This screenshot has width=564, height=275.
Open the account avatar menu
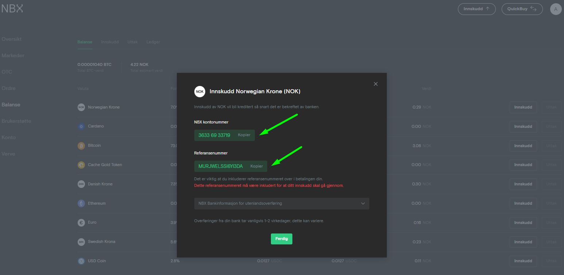(556, 9)
